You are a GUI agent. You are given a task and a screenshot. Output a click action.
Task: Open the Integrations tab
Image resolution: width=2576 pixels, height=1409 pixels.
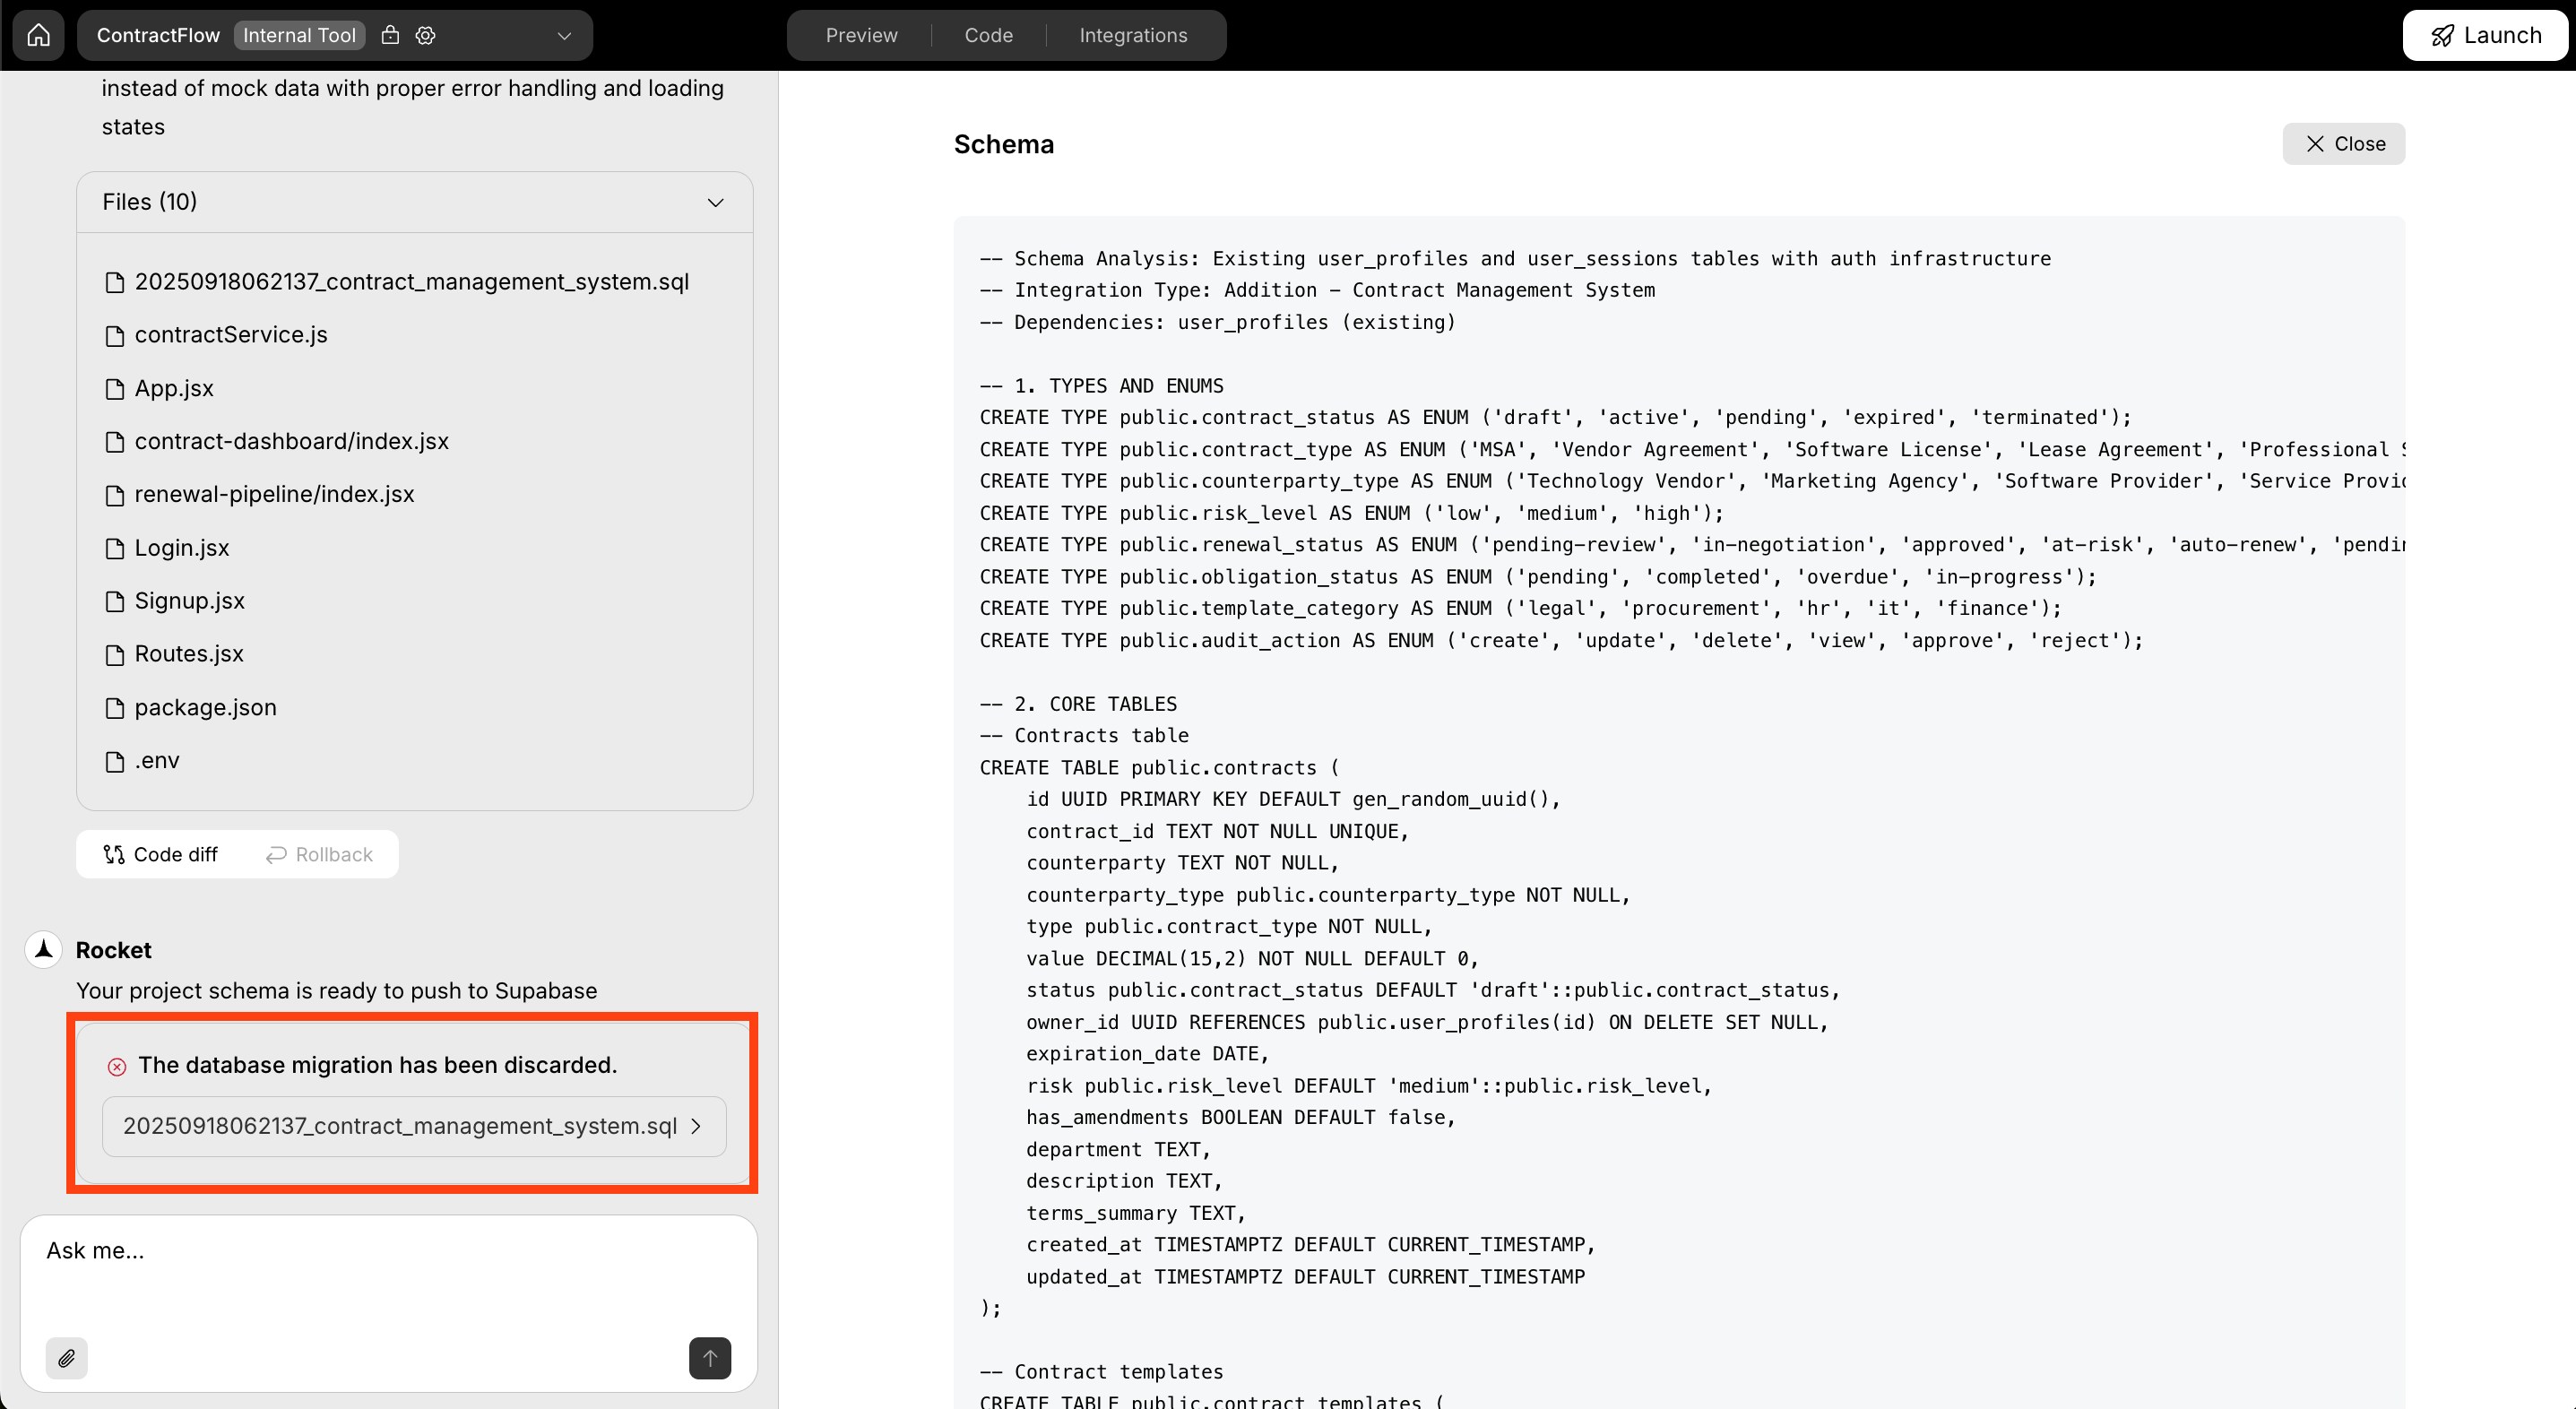(x=1133, y=34)
